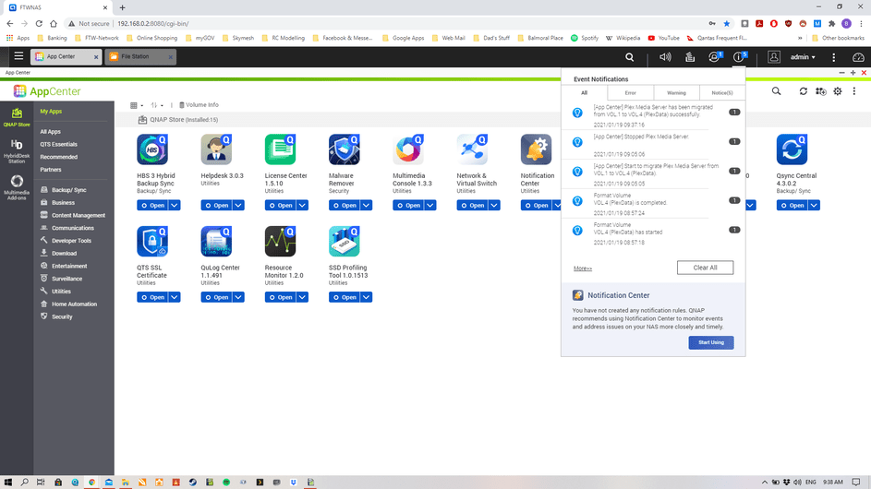Viewport: 871px width, 489px height.
Task: Open the QTS SSL Certificate icon
Action: [x=152, y=241]
